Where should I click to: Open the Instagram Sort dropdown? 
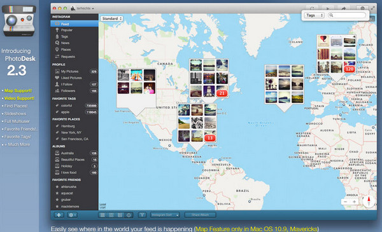click(165, 215)
